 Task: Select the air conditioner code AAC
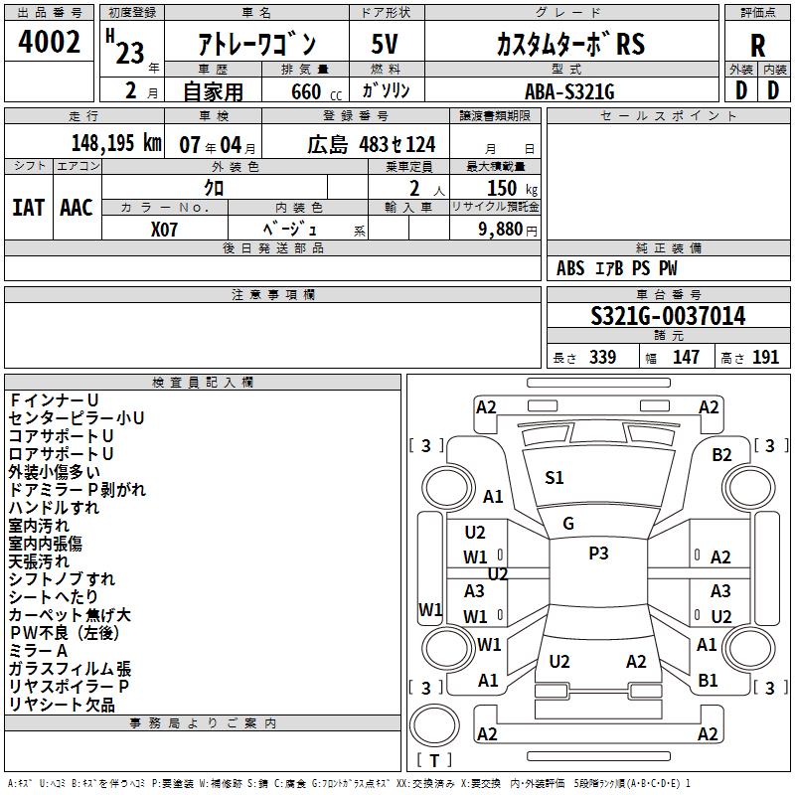tap(77, 208)
